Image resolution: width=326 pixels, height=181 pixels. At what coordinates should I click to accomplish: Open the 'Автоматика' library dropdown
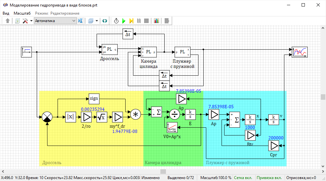55,21
